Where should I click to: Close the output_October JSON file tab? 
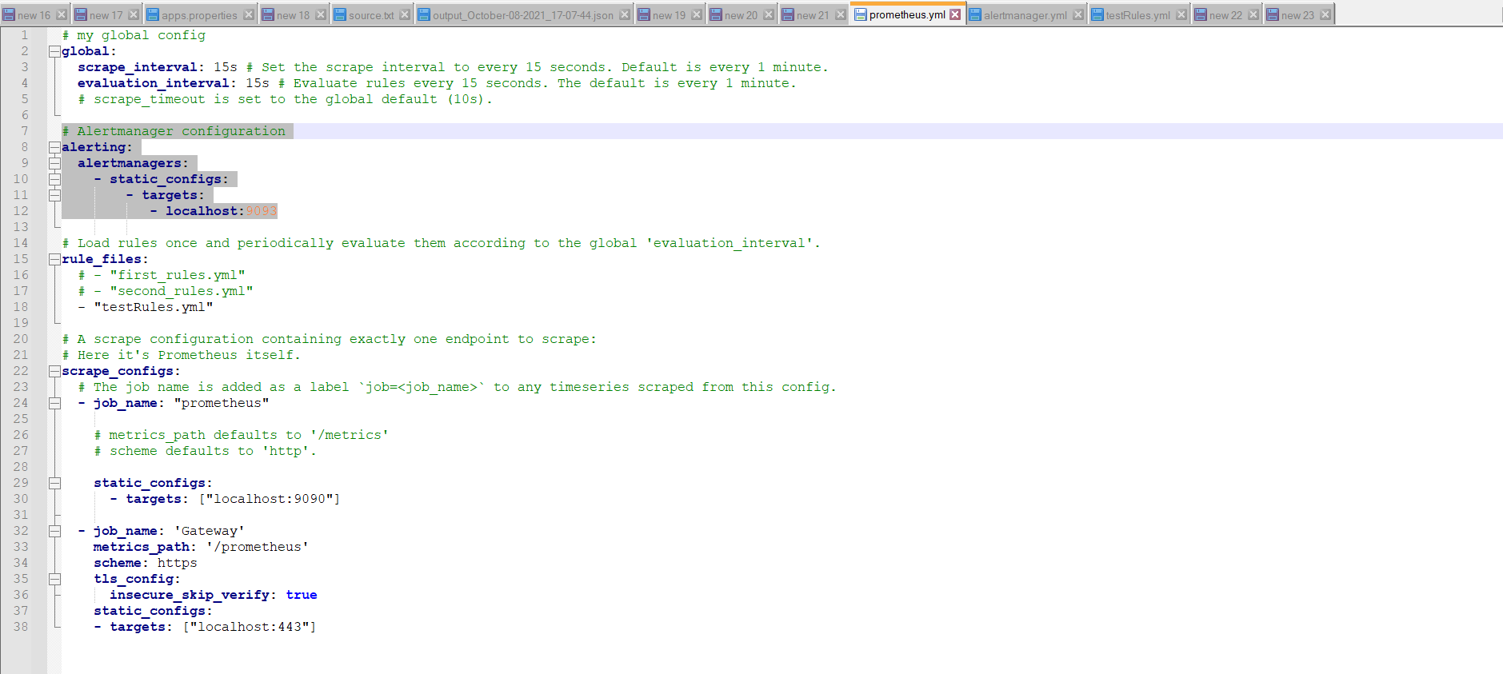click(625, 14)
